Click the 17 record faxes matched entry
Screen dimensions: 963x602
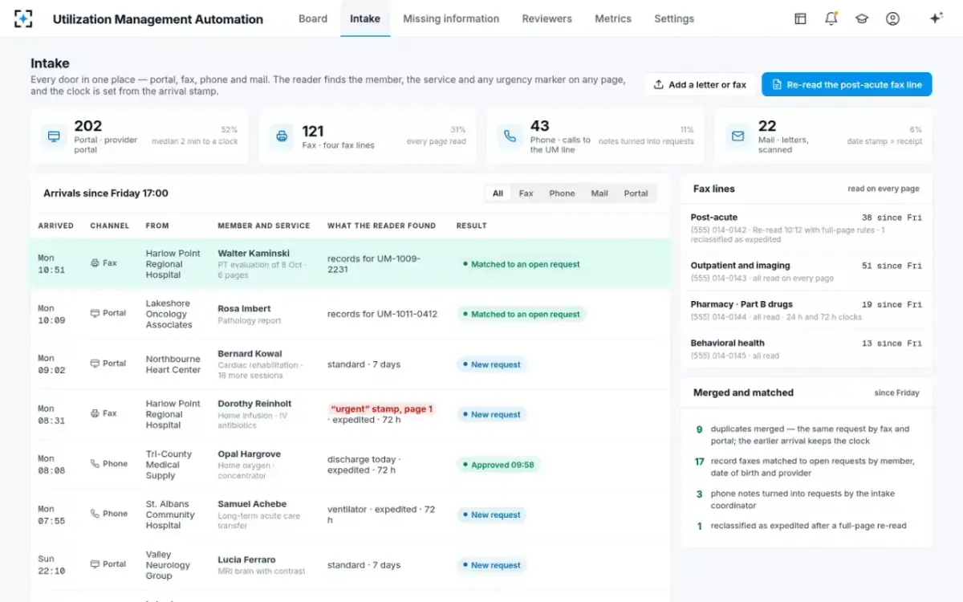(807, 467)
